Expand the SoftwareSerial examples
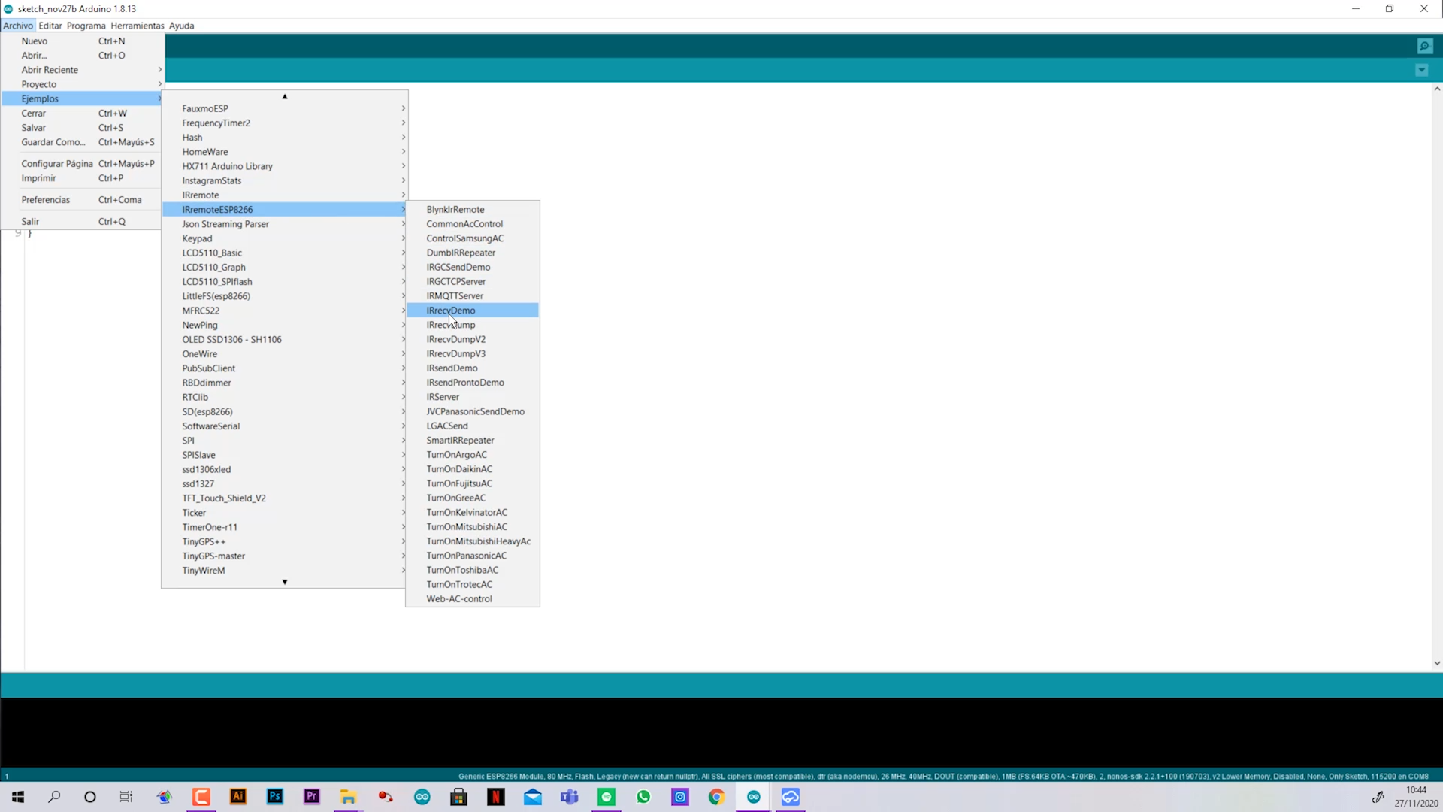This screenshot has width=1443, height=812. (285, 426)
